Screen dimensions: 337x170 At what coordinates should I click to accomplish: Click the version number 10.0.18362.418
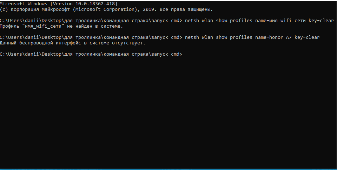[x=95, y=4]
